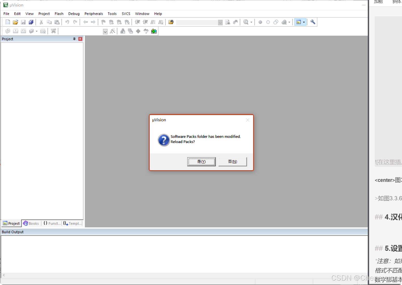This screenshot has width=402, height=285.
Task: Toggle the Insert Bookmark flag icon
Action: coord(103,22)
